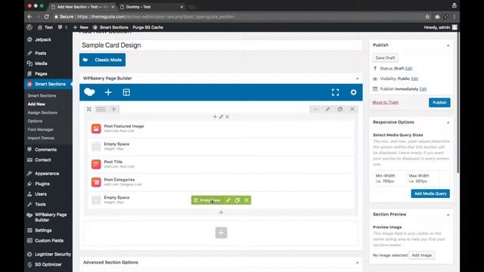Screen dimensions: 484x272
Task: Edit column with small pencil icon
Action: click(x=221, y=117)
